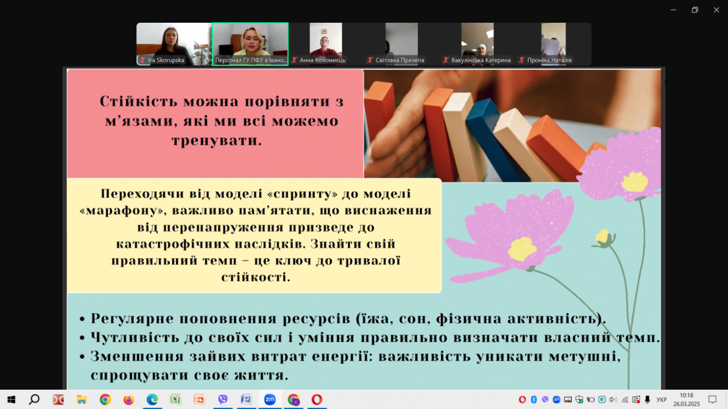Select Світлана Прилепа's video thumbnail
This screenshot has height=409, width=728.
[x=402, y=44]
